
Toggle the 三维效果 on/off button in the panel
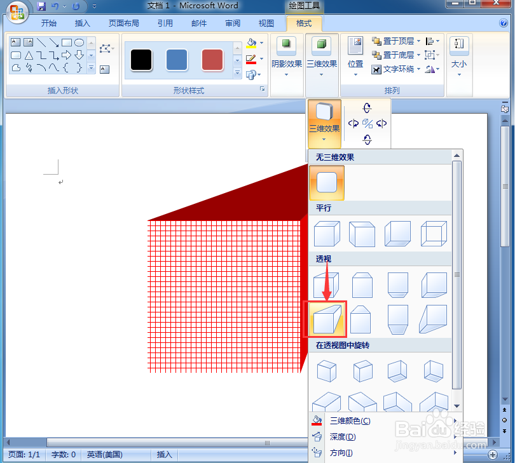coord(324,123)
